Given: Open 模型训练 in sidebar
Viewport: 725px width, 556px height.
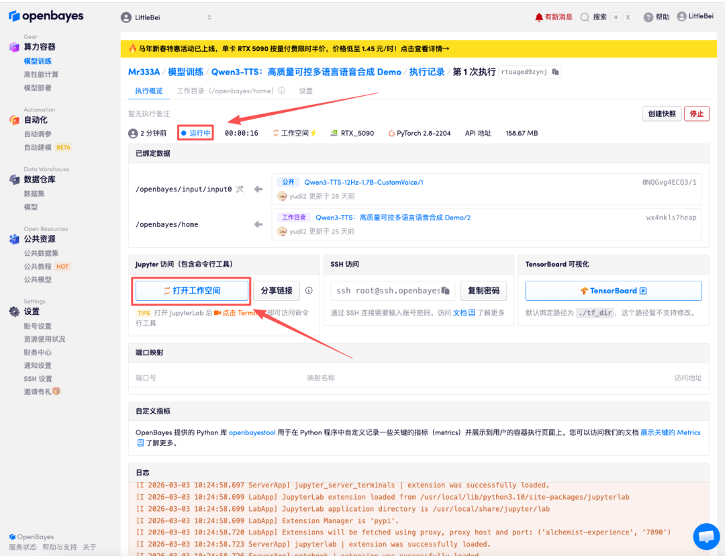Looking at the screenshot, I should pos(38,61).
